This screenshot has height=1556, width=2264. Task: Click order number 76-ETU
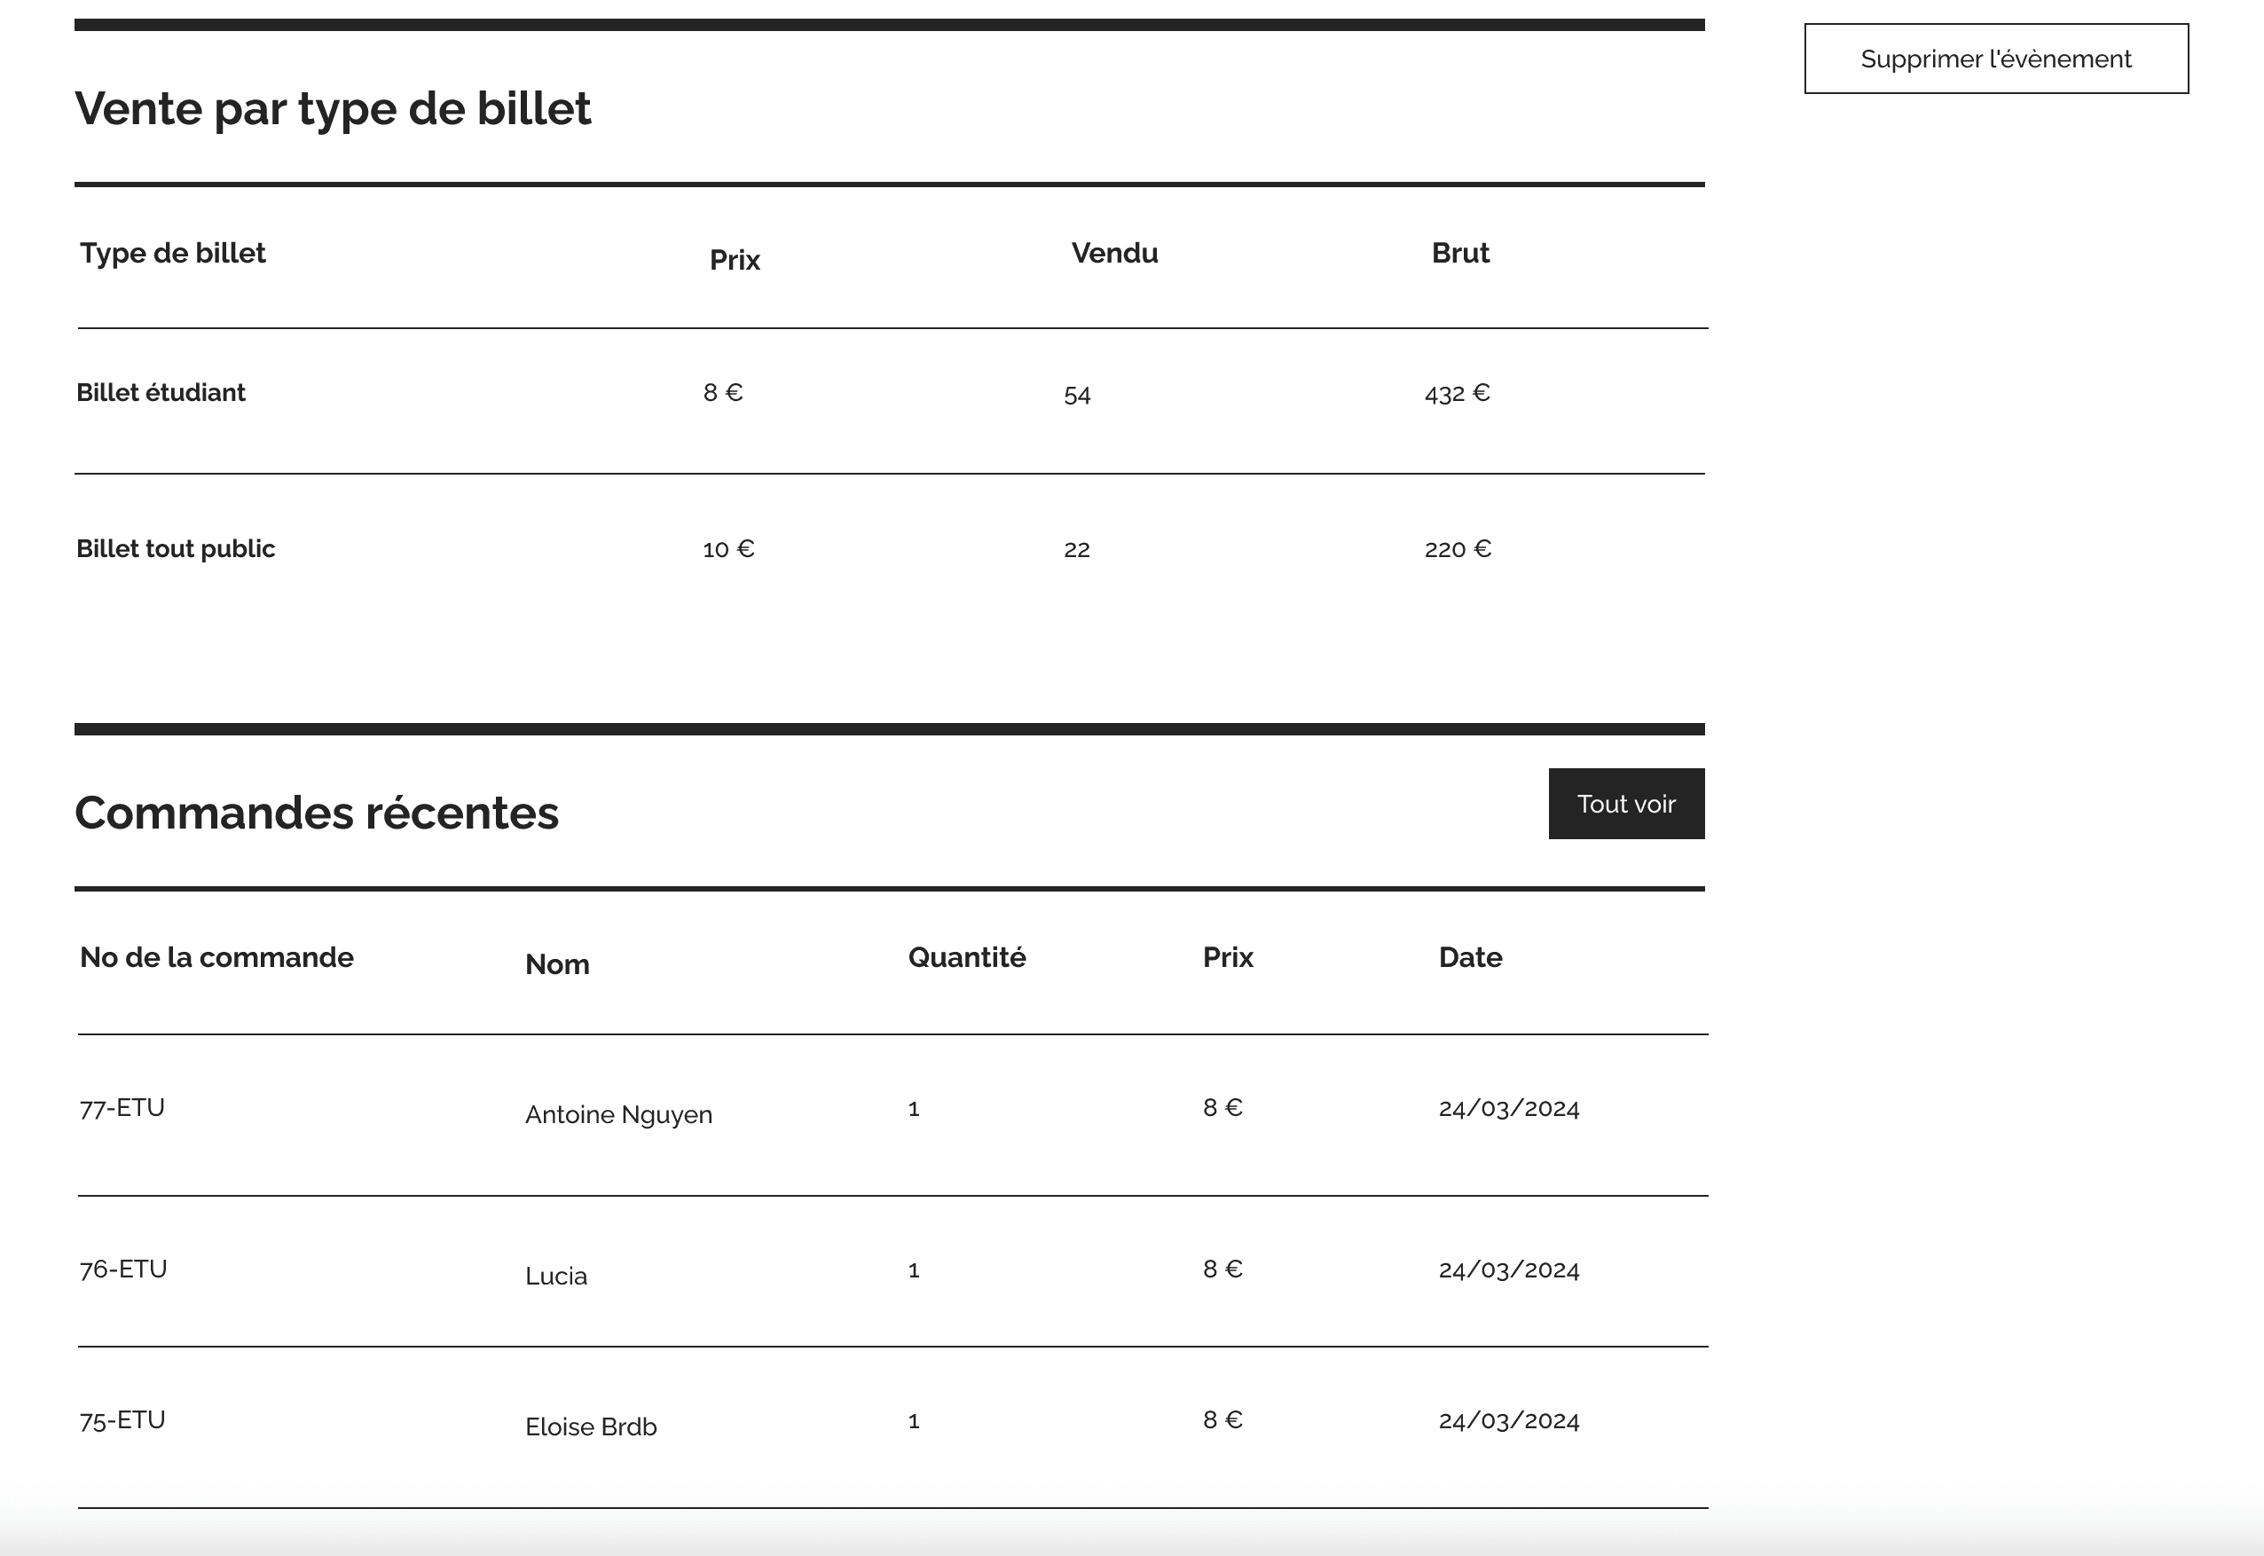tap(122, 1269)
